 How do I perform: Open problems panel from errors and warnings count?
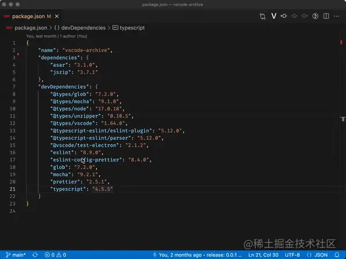click(55, 254)
